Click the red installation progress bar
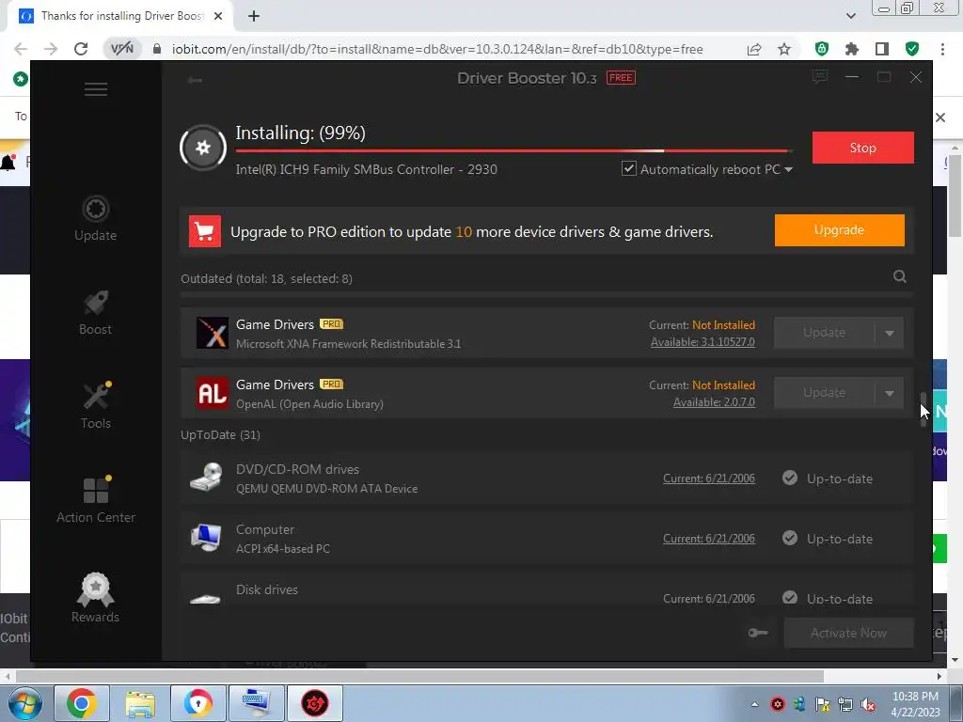Image resolution: width=963 pixels, height=722 pixels. tap(513, 150)
